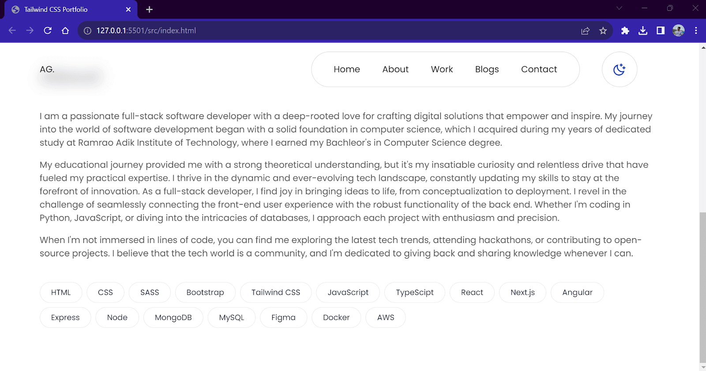706x371 pixels.
Task: Click the CSS skill pill
Action: tap(105, 292)
